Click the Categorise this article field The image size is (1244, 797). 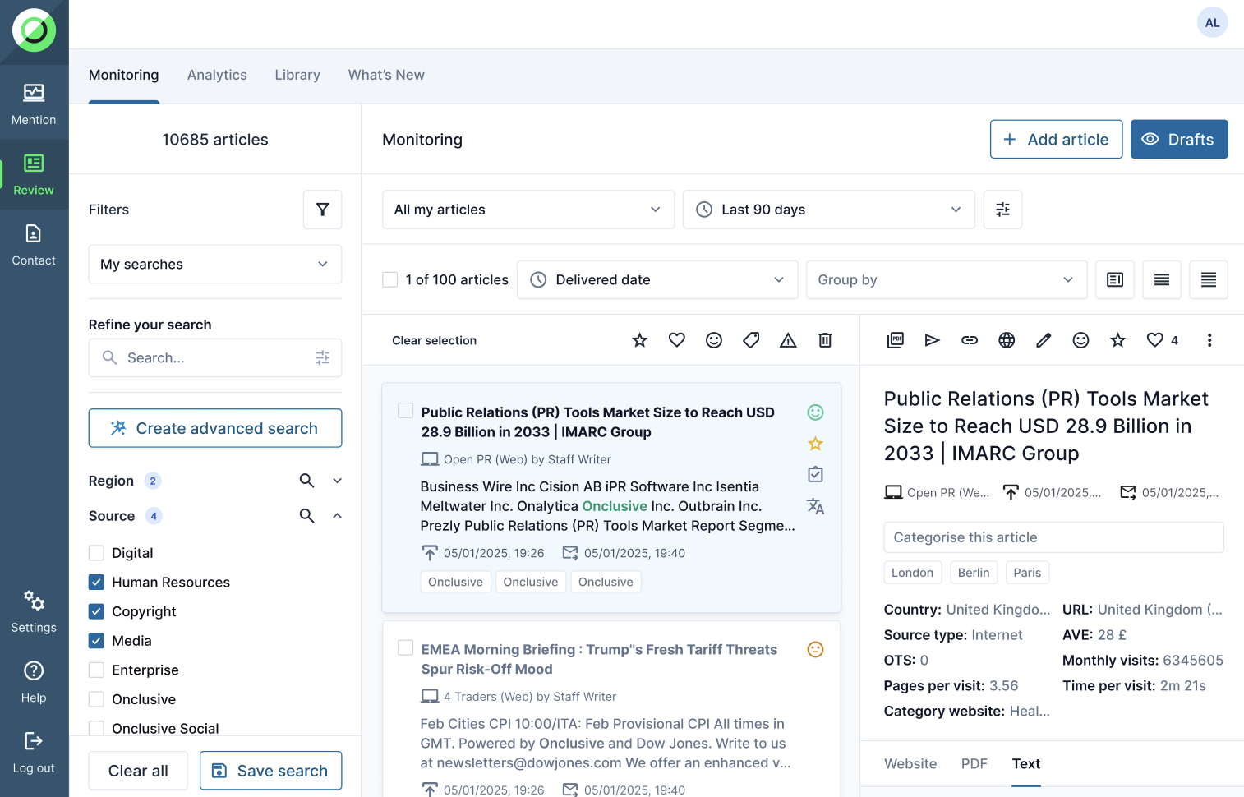pyautogui.click(x=1053, y=537)
